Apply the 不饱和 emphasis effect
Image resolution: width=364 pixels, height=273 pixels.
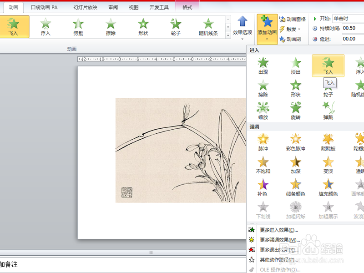click(263, 165)
